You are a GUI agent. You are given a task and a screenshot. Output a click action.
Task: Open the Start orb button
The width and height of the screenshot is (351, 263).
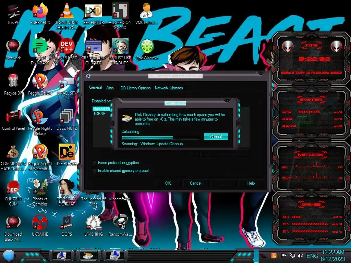[x=9, y=255]
